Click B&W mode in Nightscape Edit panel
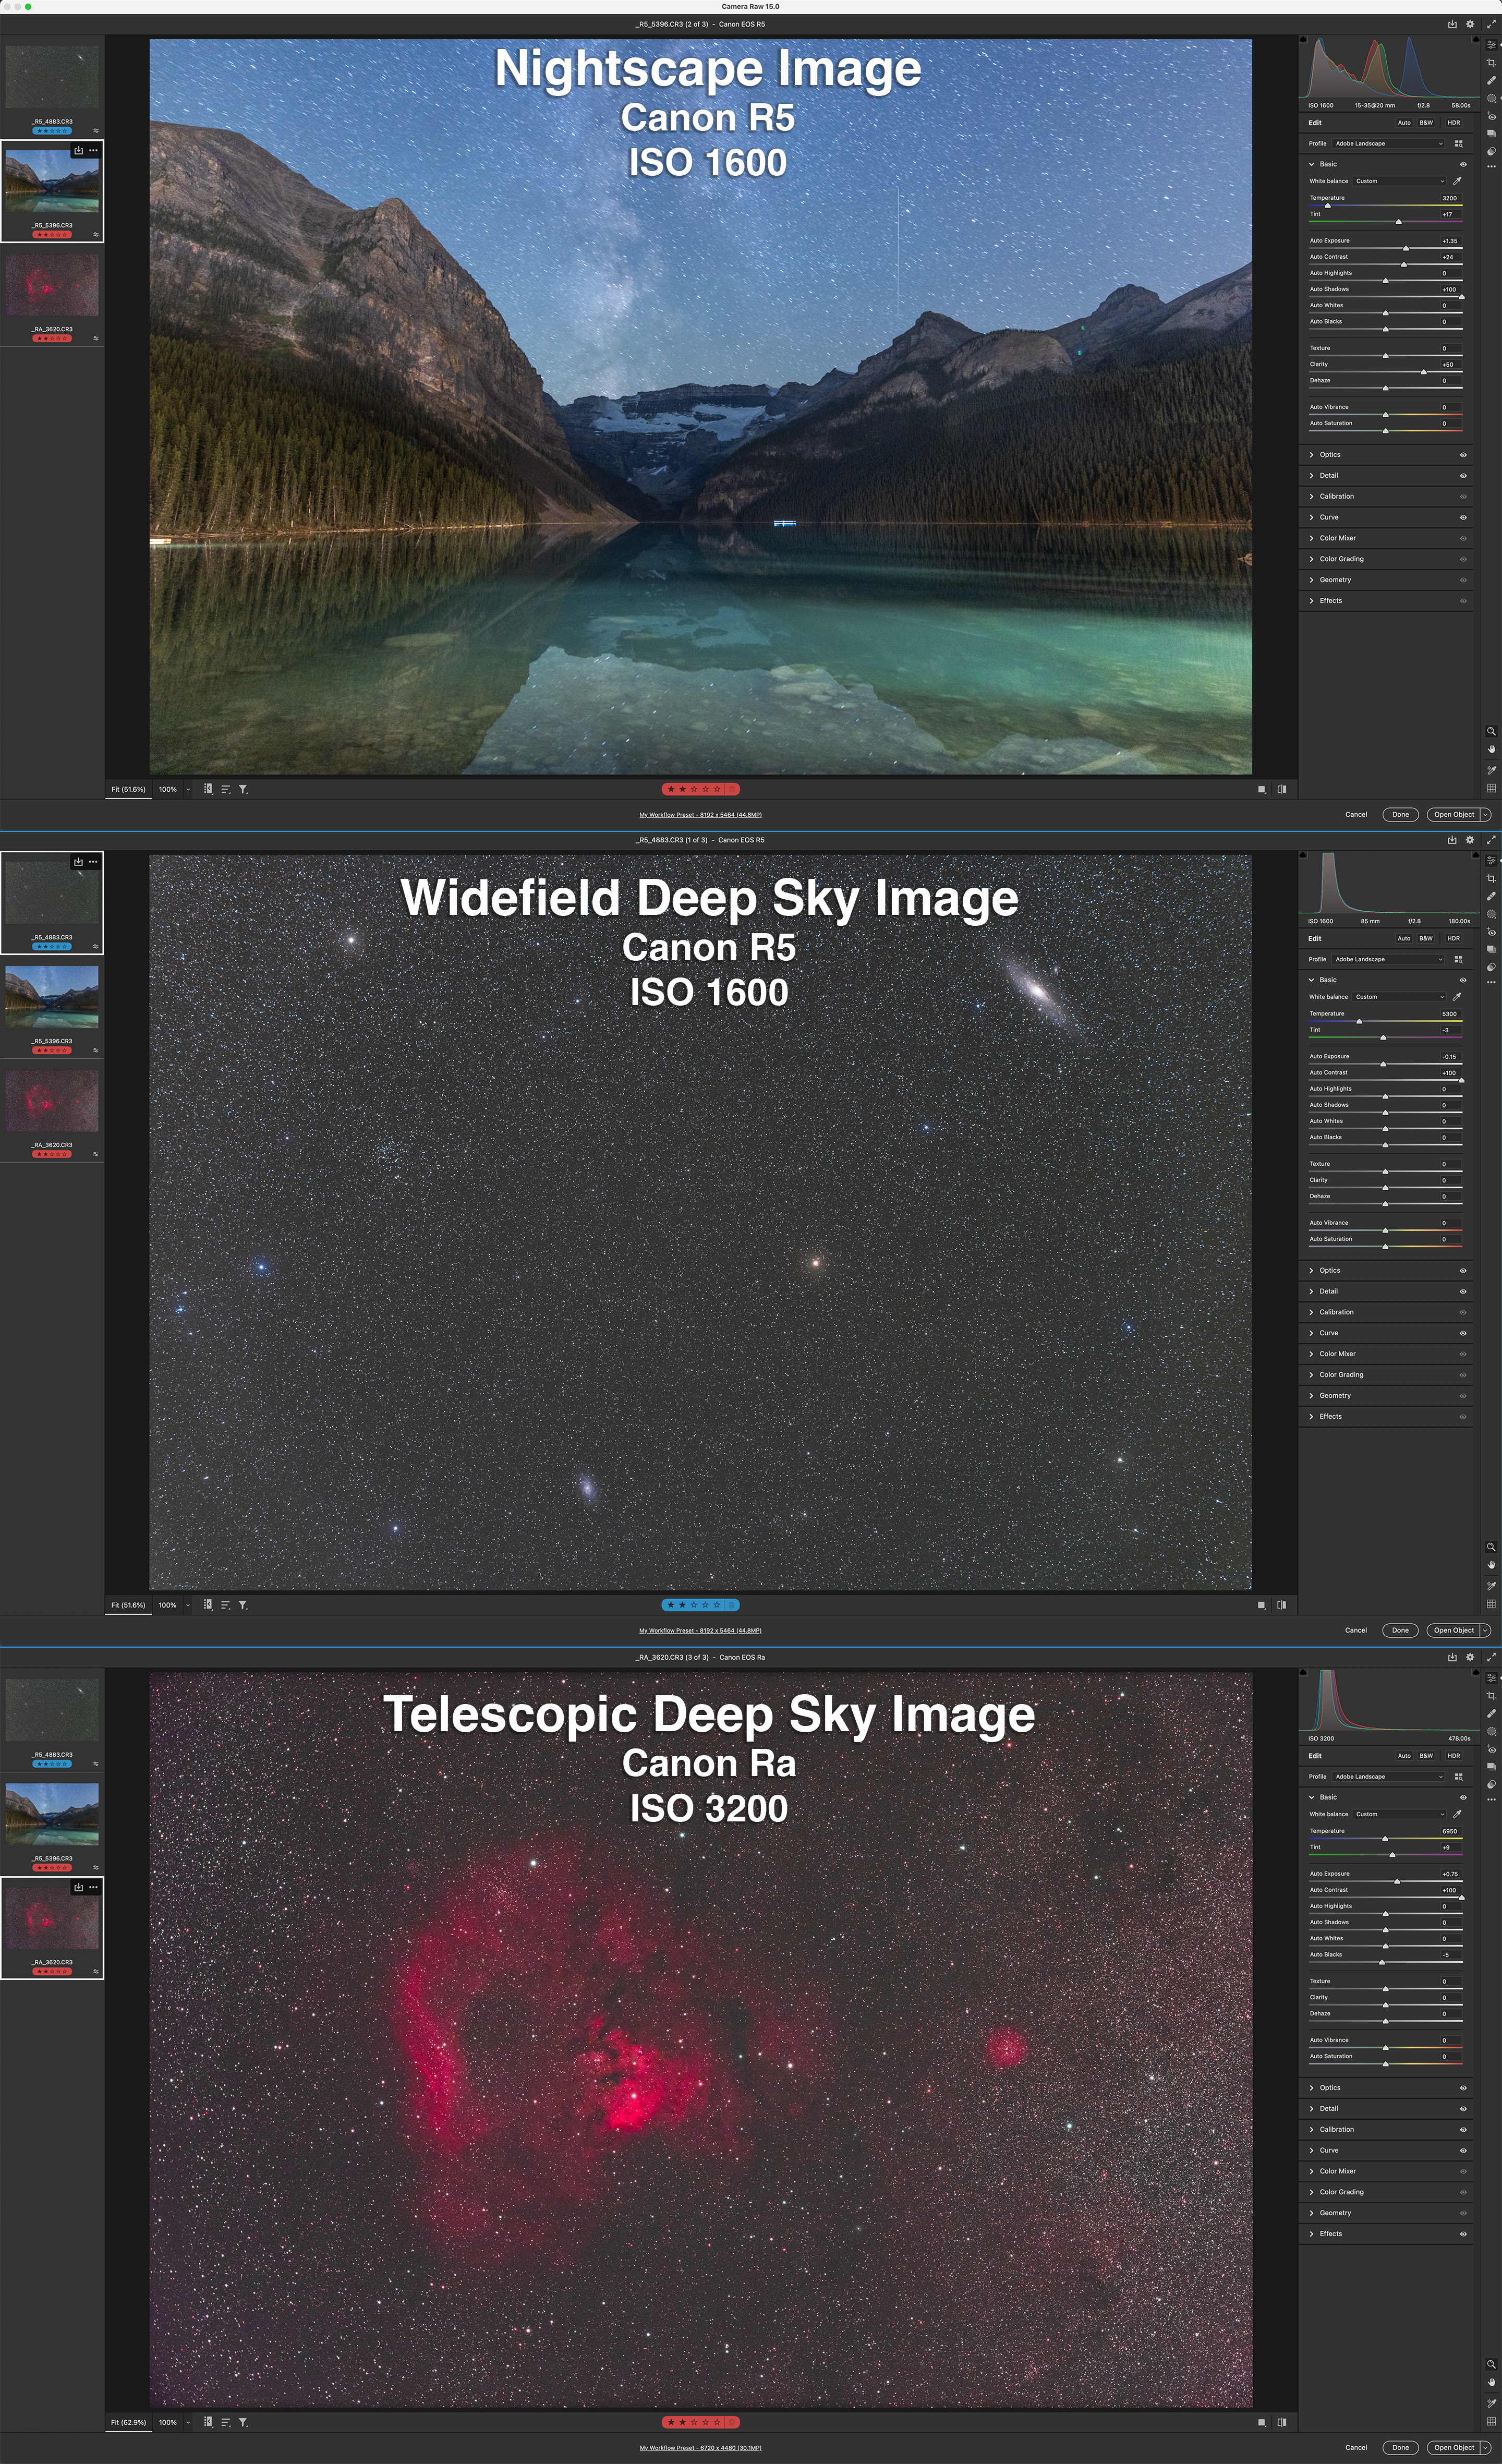 (x=1426, y=123)
